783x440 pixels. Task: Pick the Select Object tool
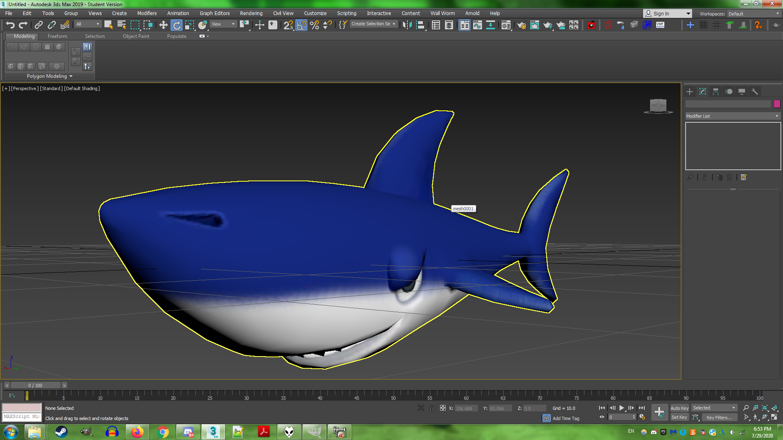pyautogui.click(x=108, y=25)
